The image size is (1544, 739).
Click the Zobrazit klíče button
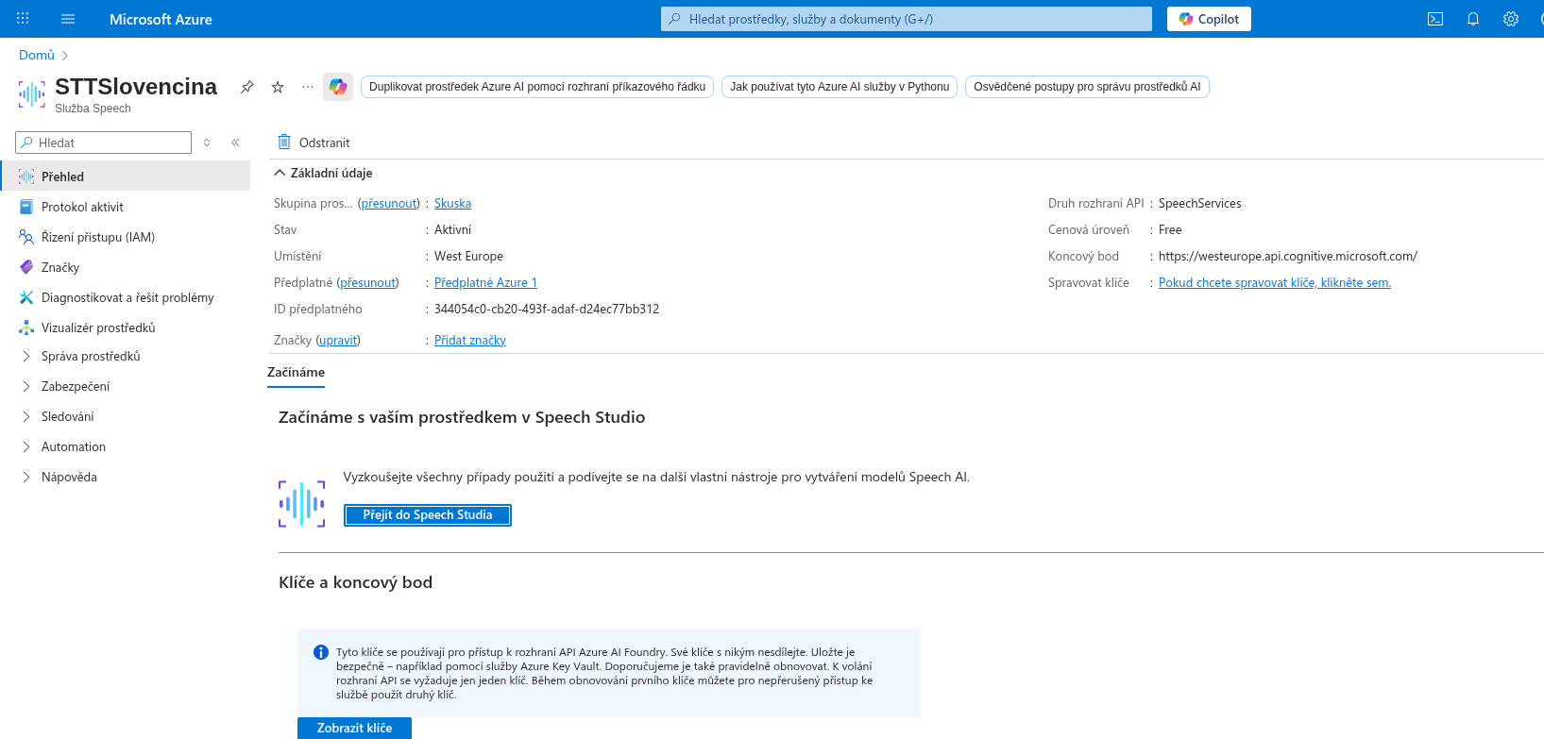click(354, 728)
